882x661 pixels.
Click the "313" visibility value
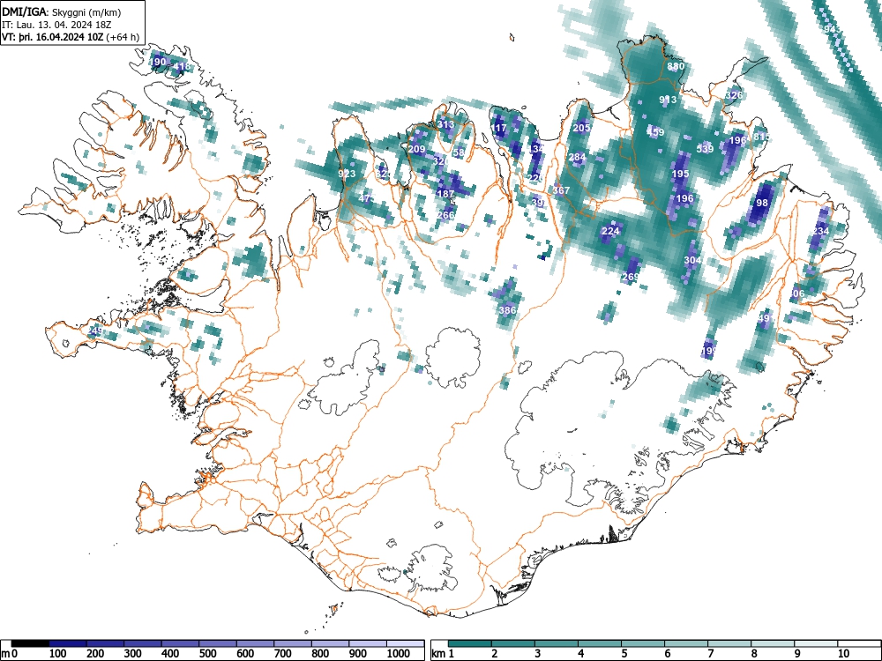click(x=445, y=125)
